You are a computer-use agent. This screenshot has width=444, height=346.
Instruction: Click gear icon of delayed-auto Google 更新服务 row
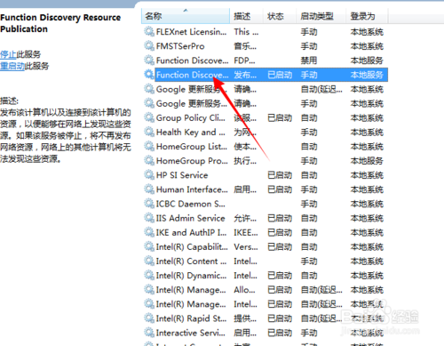click(149, 89)
